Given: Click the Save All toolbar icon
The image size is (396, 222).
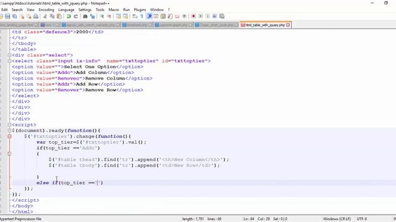Looking at the screenshot, I should tap(15, 17).
